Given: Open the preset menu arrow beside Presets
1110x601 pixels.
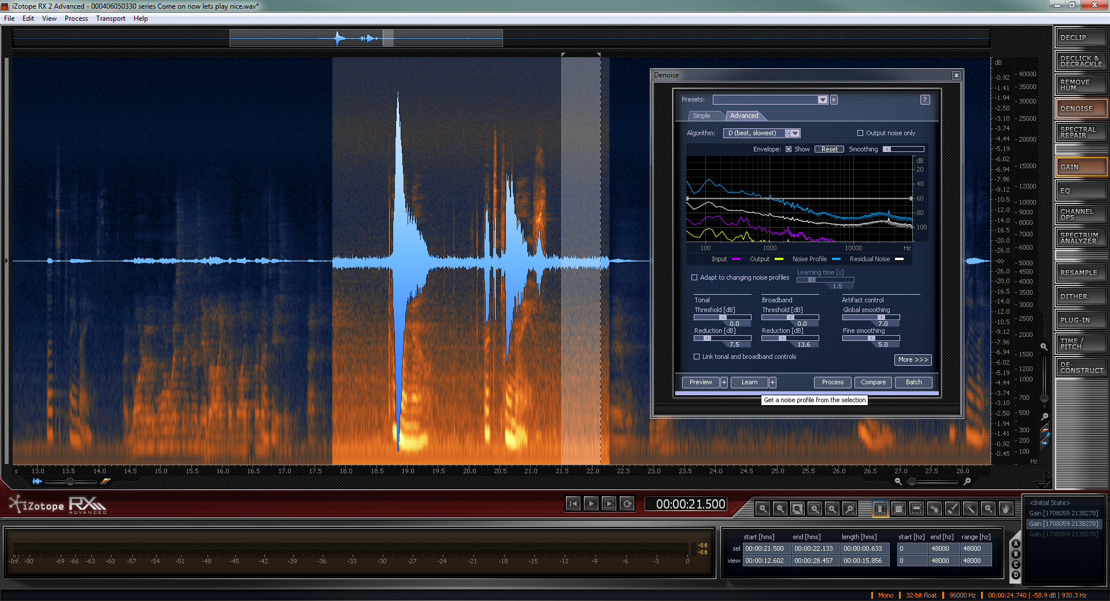Looking at the screenshot, I should pyautogui.click(x=834, y=99).
